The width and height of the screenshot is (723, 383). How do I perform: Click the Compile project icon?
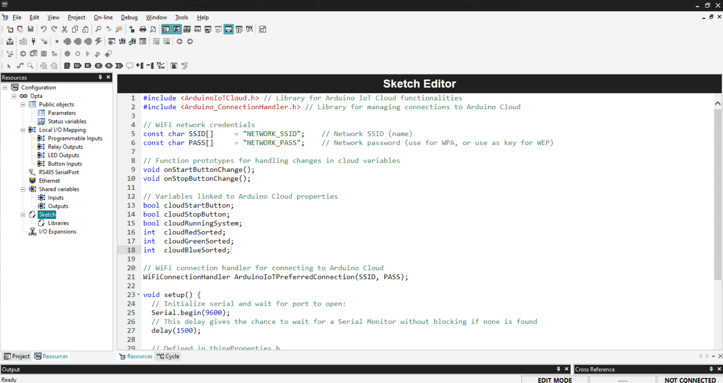coord(10,41)
